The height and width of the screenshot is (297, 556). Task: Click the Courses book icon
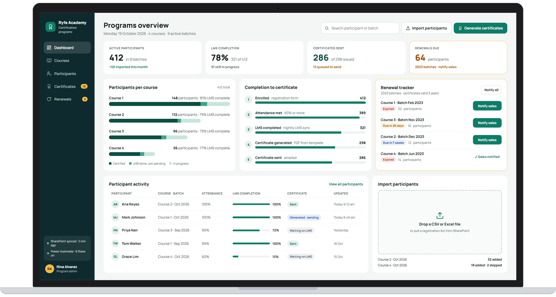49,61
